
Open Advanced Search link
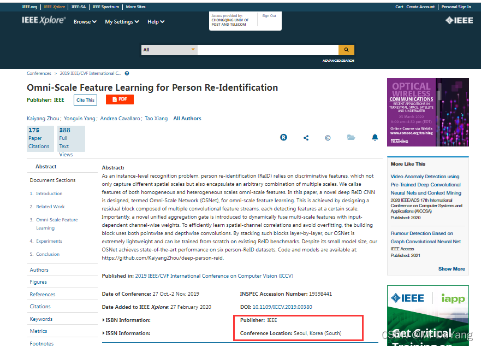[338, 61]
